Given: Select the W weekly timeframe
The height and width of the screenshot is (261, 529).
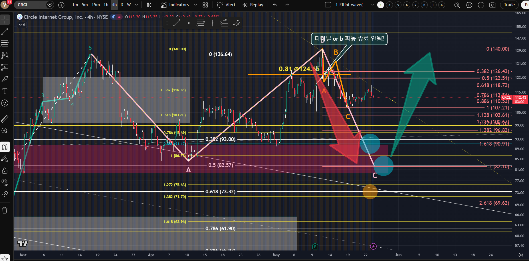Looking at the screenshot, I should pyautogui.click(x=129, y=5).
